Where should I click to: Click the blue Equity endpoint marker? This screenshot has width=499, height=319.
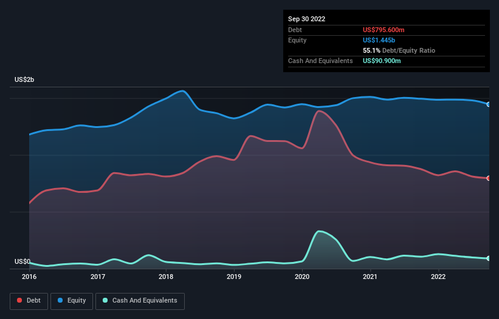[x=489, y=104]
